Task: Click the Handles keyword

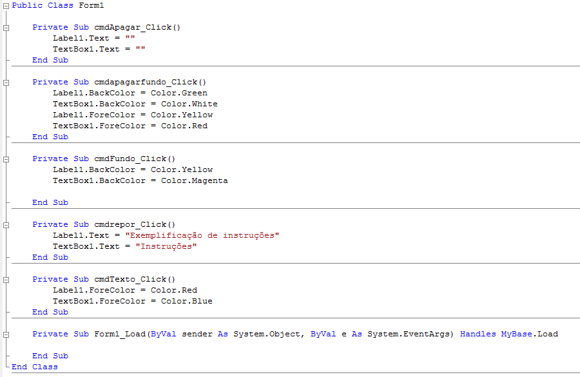Action: coord(478,334)
